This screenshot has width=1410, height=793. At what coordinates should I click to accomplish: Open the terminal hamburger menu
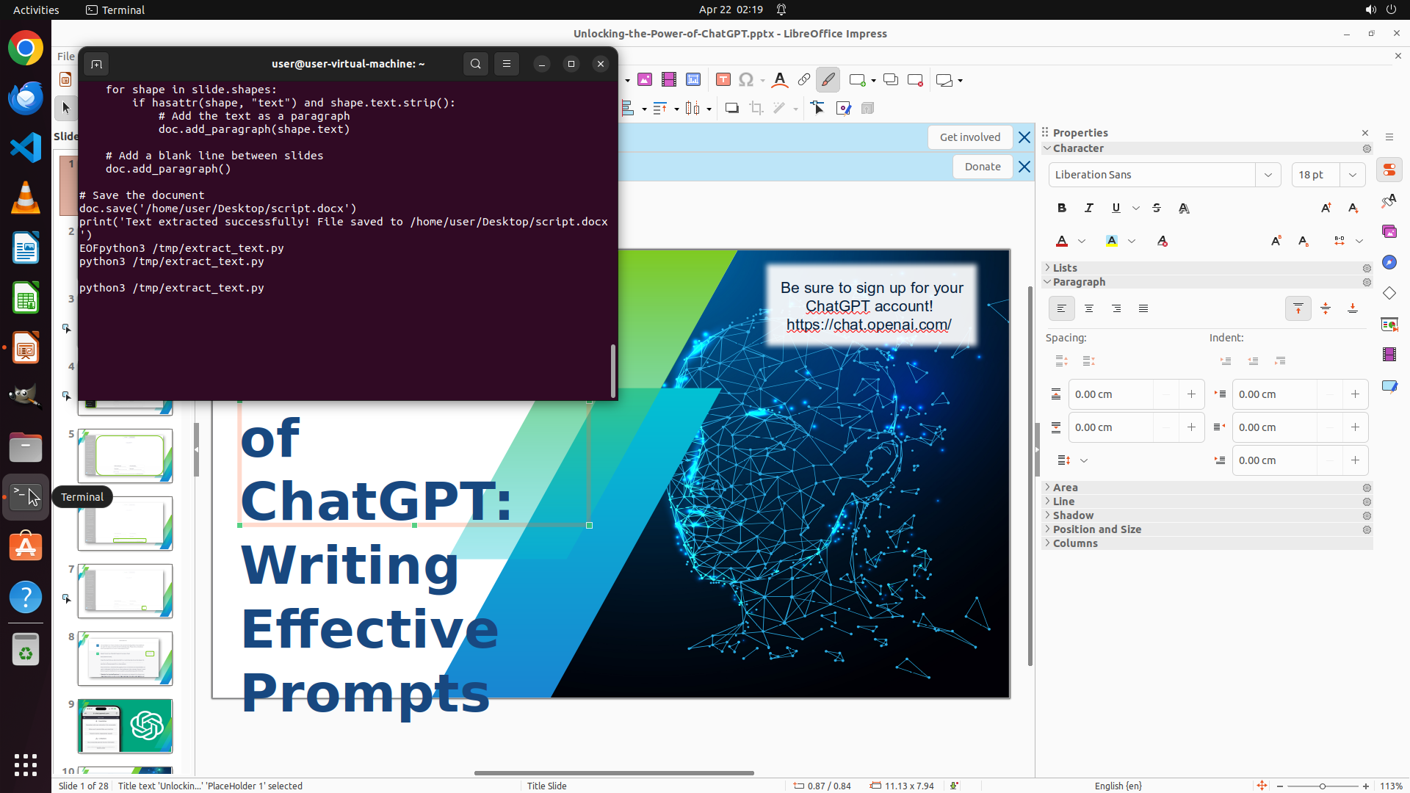click(507, 64)
